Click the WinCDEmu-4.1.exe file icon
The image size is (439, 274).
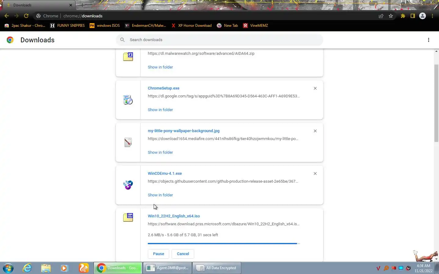tap(128, 185)
